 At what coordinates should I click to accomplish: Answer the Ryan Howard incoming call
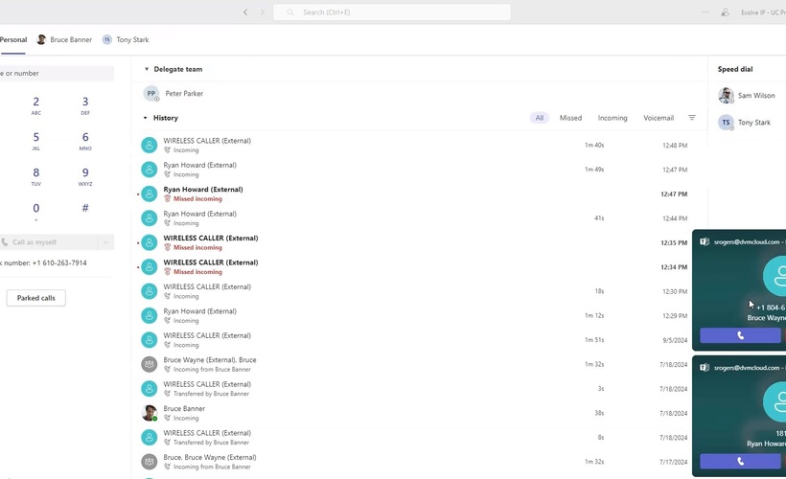pyautogui.click(x=740, y=462)
